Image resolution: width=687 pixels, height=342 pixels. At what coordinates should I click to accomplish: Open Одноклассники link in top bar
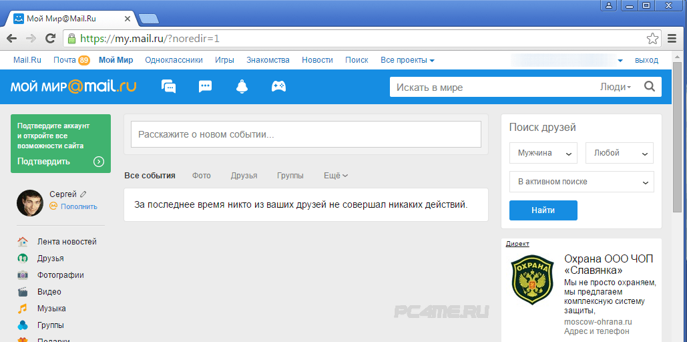(174, 60)
